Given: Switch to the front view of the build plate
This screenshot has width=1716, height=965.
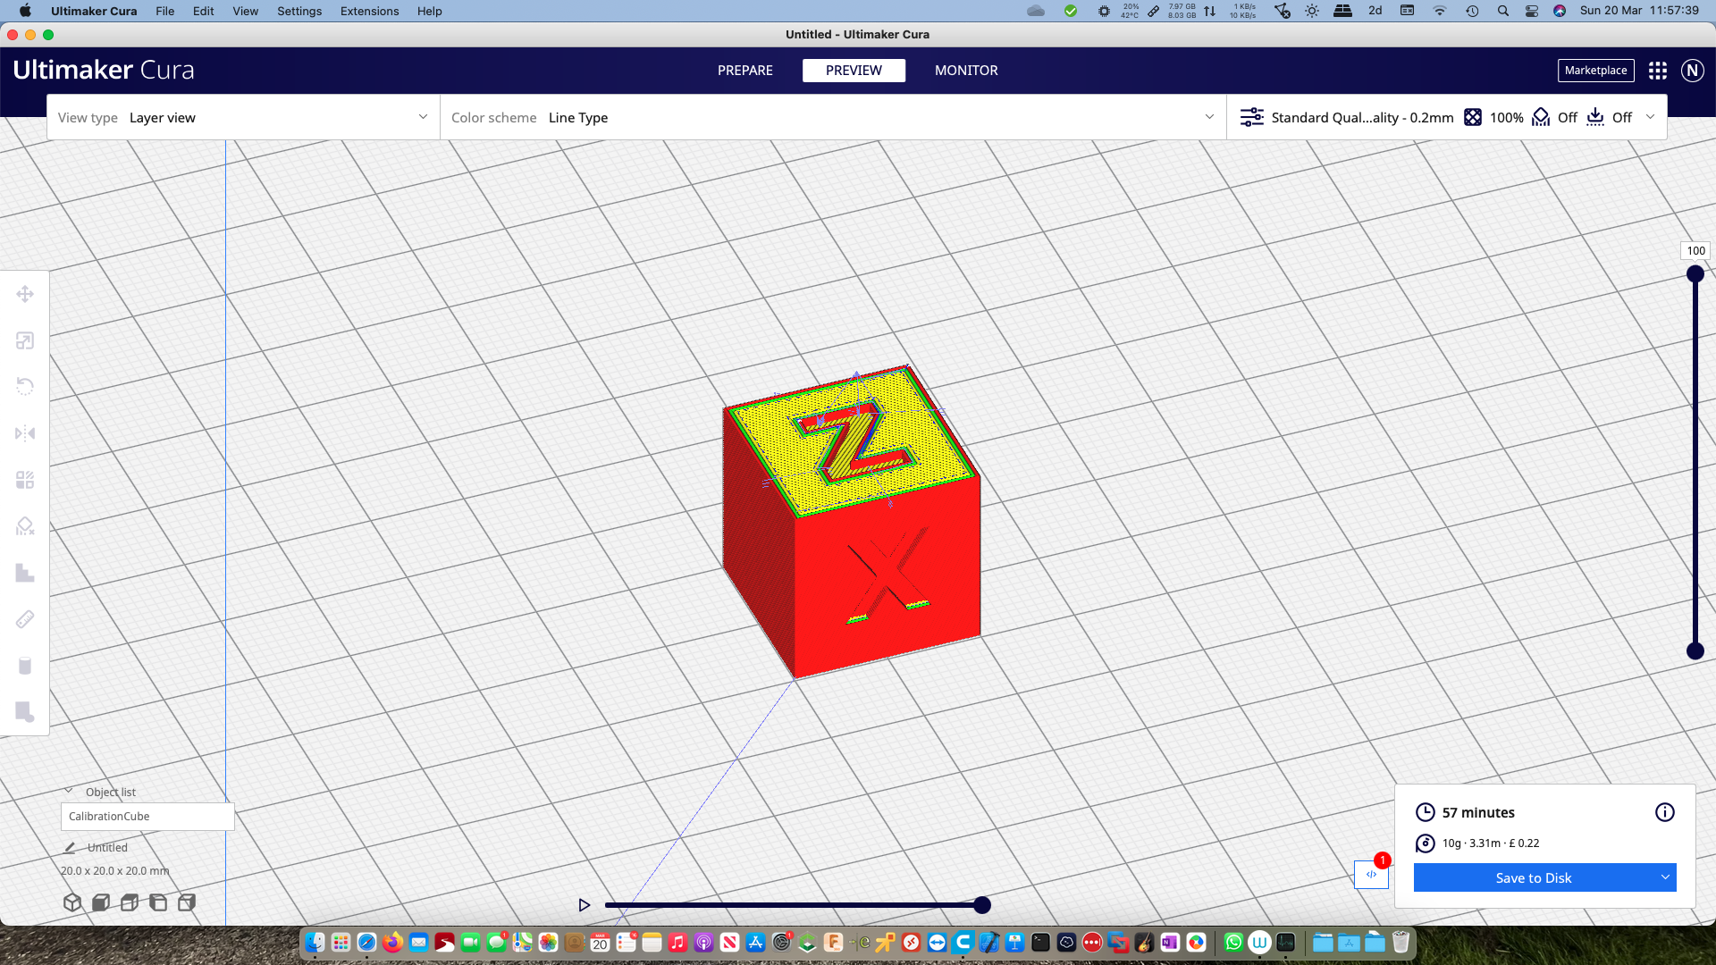Looking at the screenshot, I should (x=100, y=902).
